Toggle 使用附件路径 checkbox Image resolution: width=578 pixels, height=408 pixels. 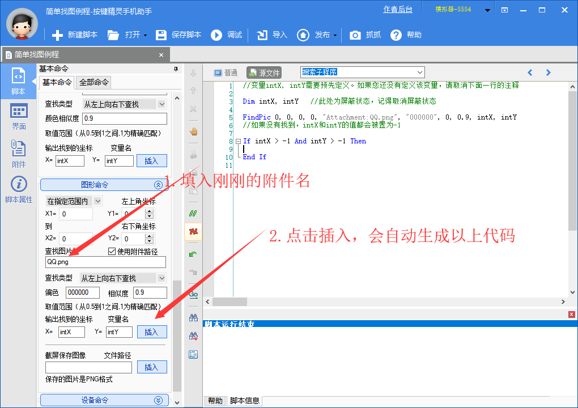coord(112,252)
